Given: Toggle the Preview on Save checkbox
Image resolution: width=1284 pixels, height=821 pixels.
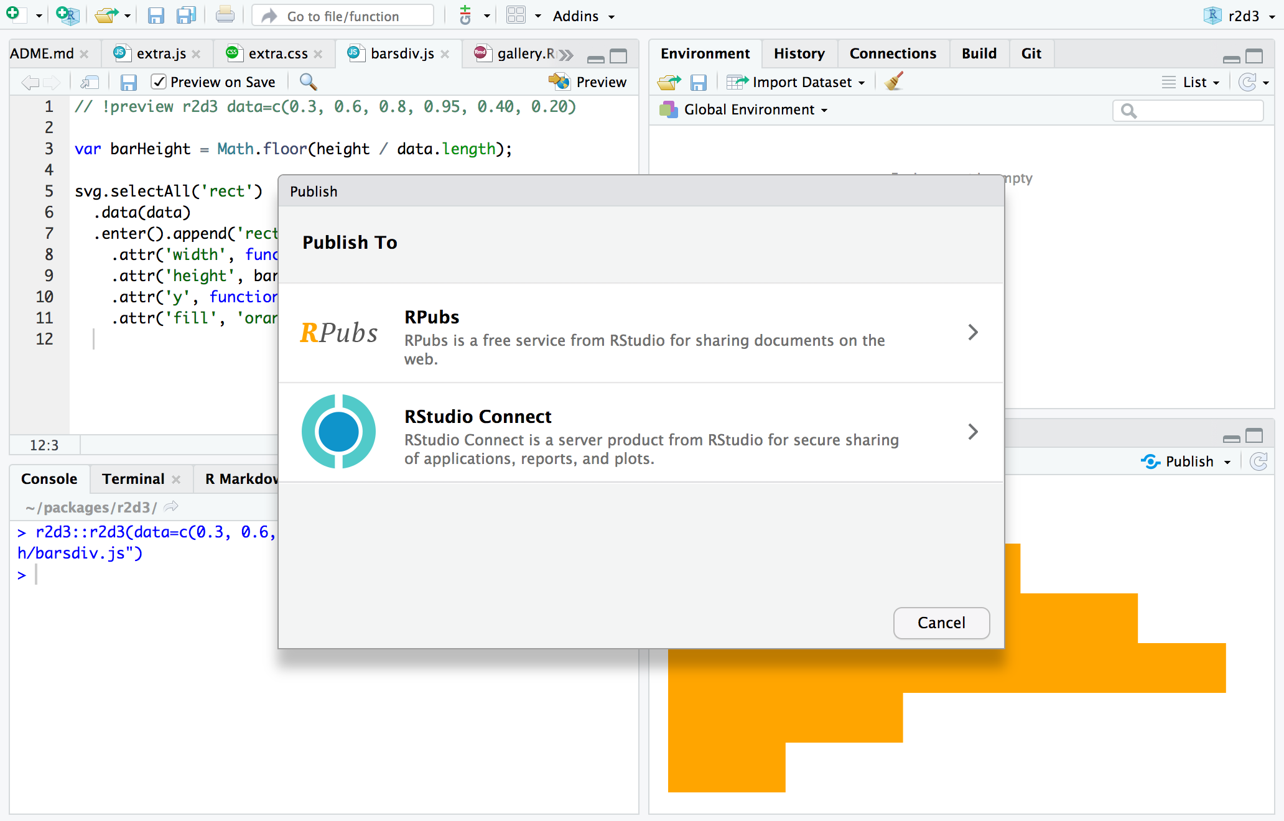Looking at the screenshot, I should click(x=159, y=81).
